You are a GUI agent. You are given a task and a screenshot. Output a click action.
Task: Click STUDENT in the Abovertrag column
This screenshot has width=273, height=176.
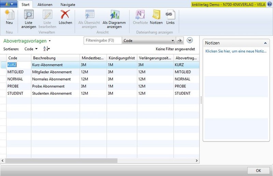coord(186,93)
